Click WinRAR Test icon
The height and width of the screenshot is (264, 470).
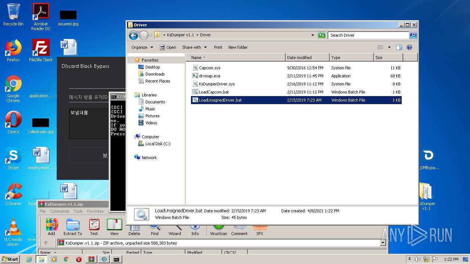(x=94, y=227)
